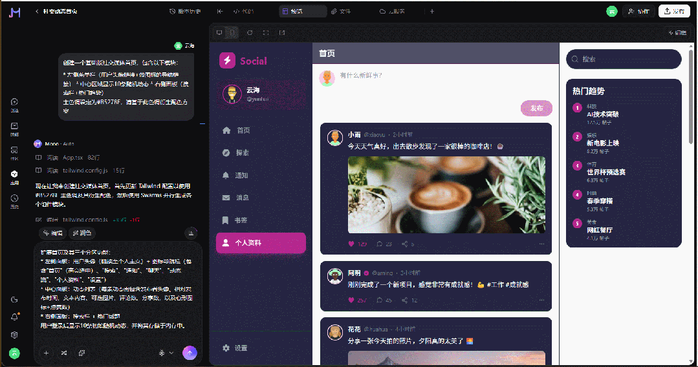Screen dimensions: 698x367
Task: Enter fullscreen preview
Action: 266,32
